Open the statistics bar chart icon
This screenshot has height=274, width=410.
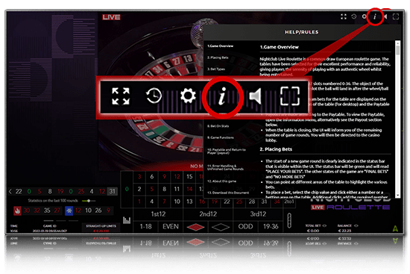click(x=127, y=220)
